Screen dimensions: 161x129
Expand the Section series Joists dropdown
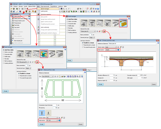tap(111, 47)
